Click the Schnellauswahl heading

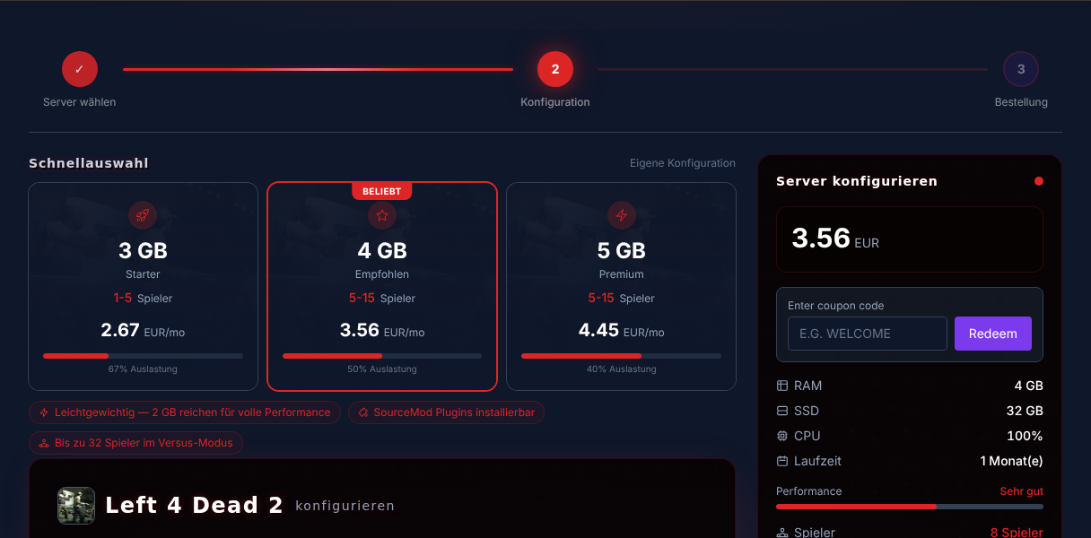click(89, 163)
